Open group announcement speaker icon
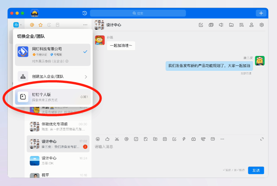The width and height of the screenshot is (277, 186). point(221,25)
